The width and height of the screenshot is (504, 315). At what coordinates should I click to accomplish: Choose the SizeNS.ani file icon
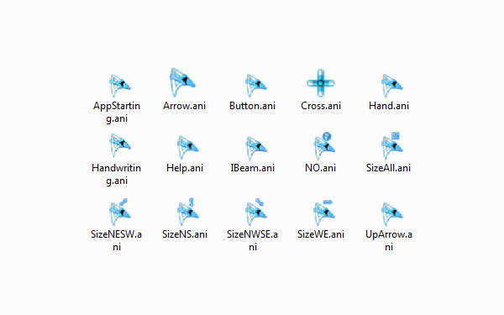coord(187,213)
